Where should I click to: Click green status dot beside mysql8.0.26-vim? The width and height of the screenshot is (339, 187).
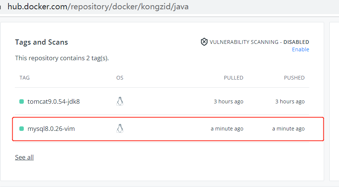(22, 129)
